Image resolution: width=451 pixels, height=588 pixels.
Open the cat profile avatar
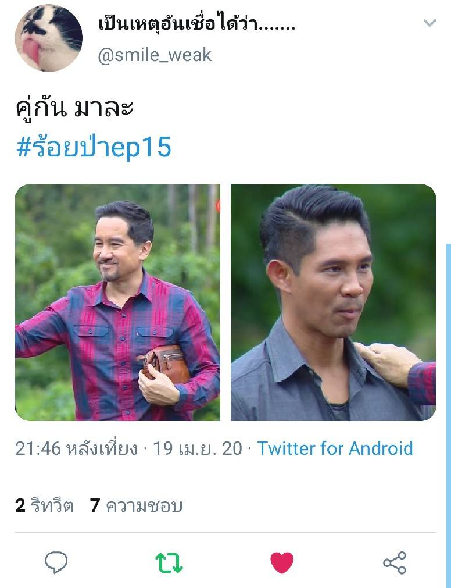48,38
